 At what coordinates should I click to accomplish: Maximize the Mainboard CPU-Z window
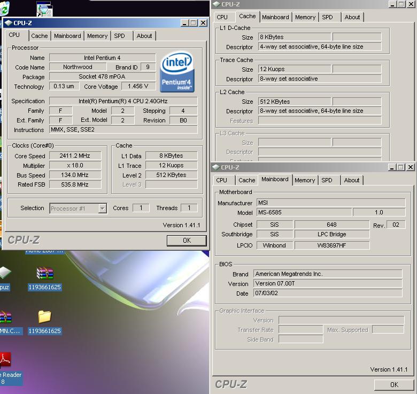(401, 167)
